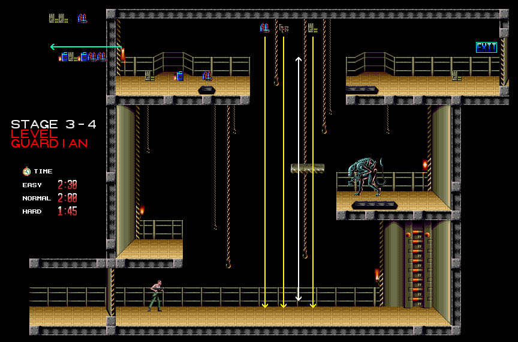Click the red LEVEL label
The height and width of the screenshot is (342, 518).
click(34, 134)
